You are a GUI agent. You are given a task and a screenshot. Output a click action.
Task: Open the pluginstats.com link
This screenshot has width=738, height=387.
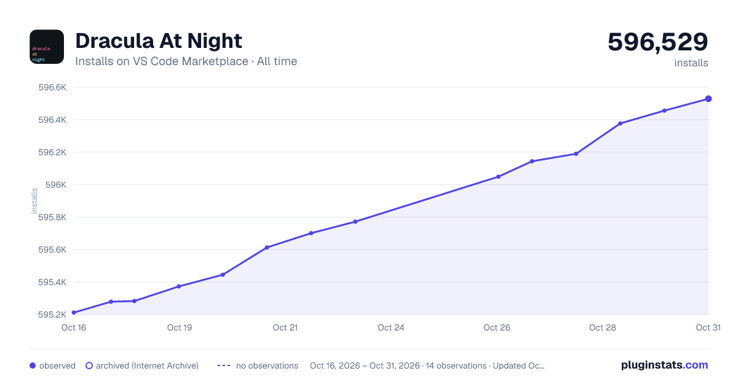point(665,365)
